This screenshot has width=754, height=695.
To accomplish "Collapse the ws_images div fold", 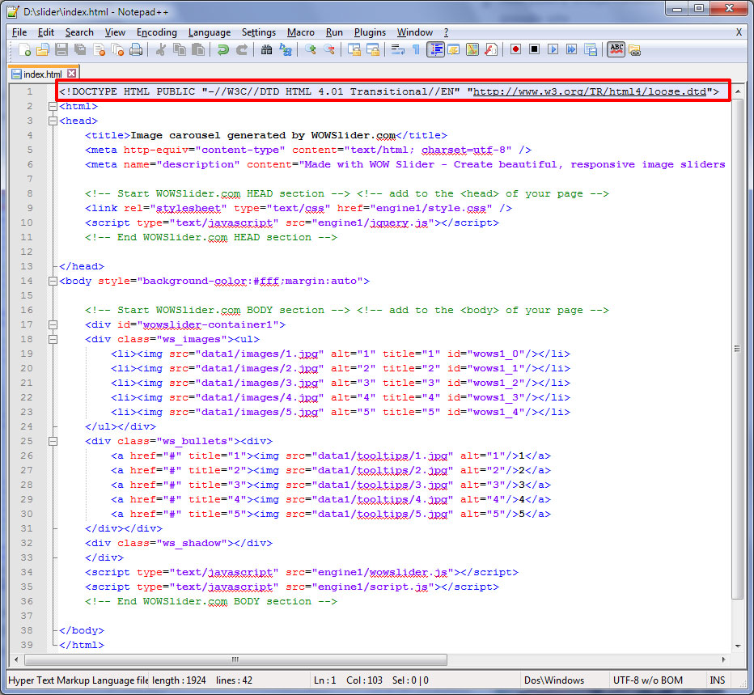I will pyautogui.click(x=53, y=339).
